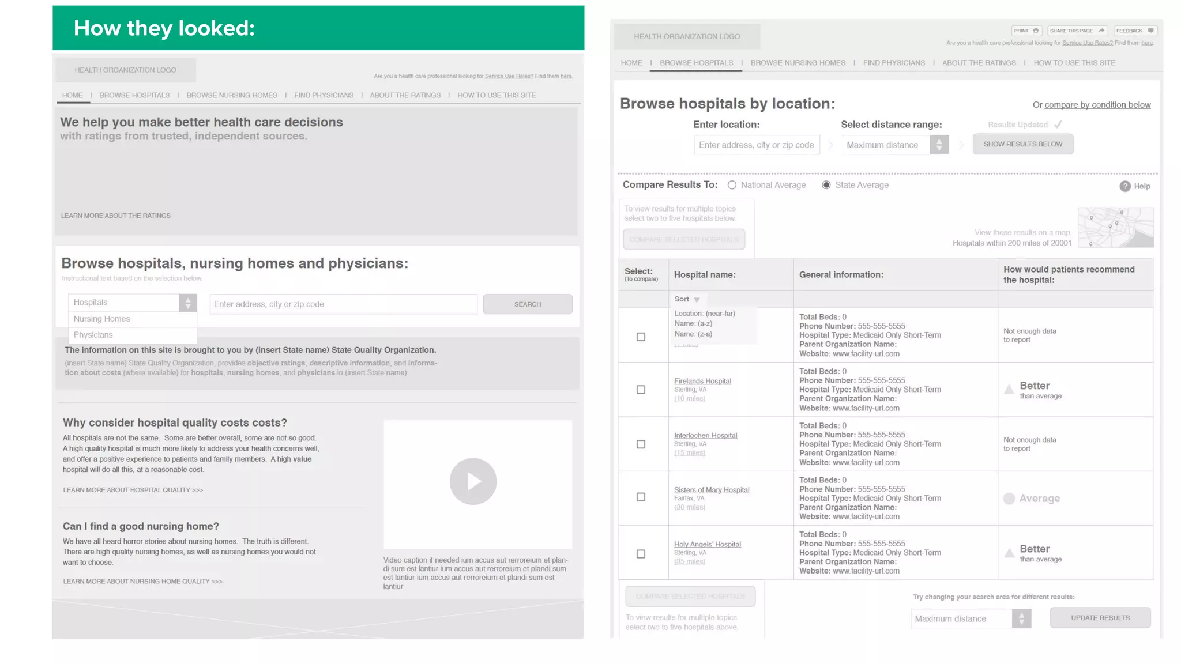Tick the checkbox for Sisters of Mary Hospital
Viewport: 1181px width, 664px height.
coord(641,497)
